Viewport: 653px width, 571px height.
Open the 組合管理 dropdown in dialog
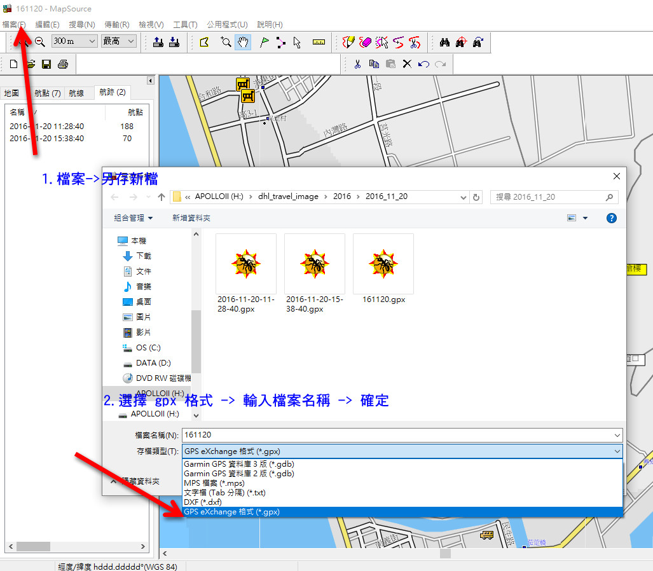click(133, 218)
